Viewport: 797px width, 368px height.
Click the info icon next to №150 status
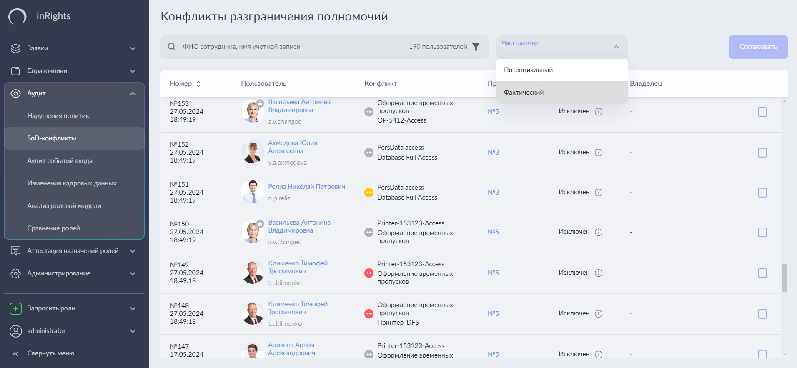pos(599,232)
